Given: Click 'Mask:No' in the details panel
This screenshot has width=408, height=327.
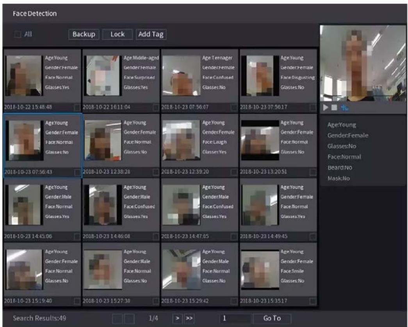Looking at the screenshot, I should click(x=339, y=178).
